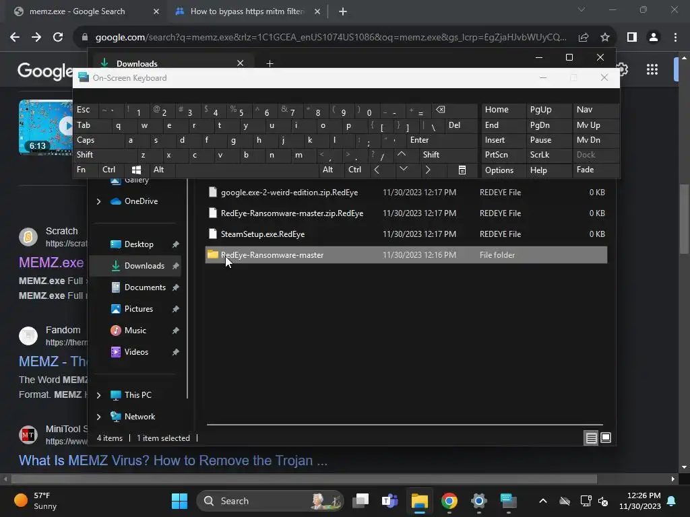Click the Fade key on the keyboard
Image resolution: width=690 pixels, height=517 pixels.
coord(596,170)
